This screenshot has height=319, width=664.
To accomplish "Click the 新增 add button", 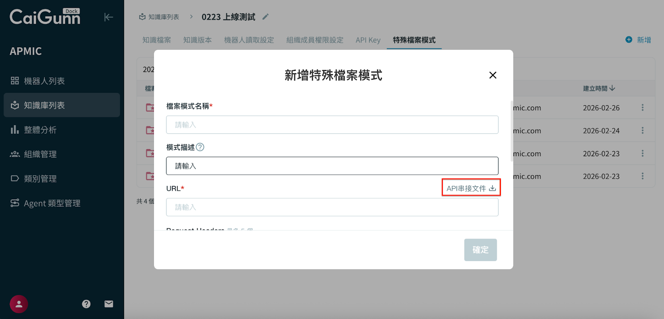I will click(x=638, y=40).
